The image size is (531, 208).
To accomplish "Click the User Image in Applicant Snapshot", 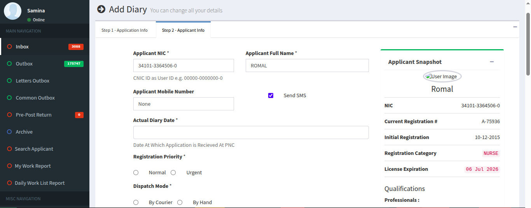I will (x=442, y=76).
